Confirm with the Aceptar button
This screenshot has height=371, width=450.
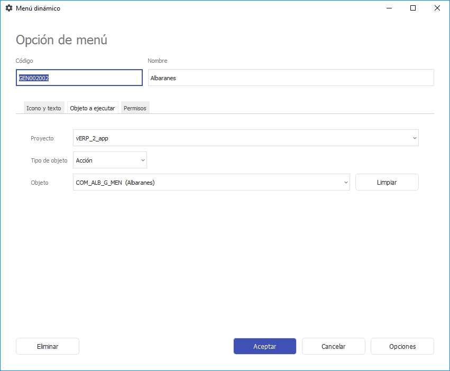[x=265, y=346]
